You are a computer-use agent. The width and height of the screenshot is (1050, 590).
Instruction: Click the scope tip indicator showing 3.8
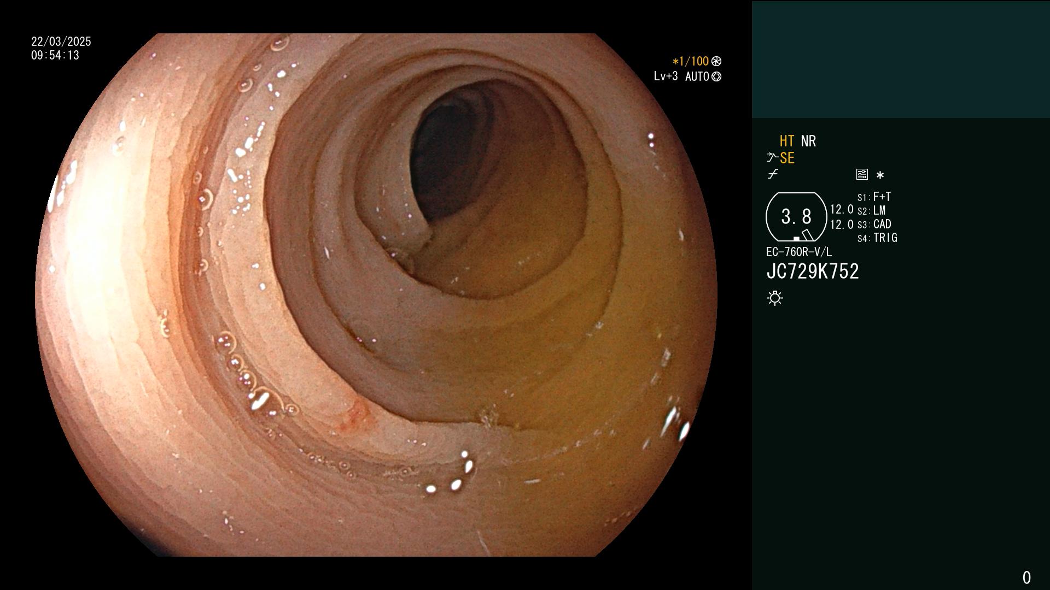click(x=796, y=217)
